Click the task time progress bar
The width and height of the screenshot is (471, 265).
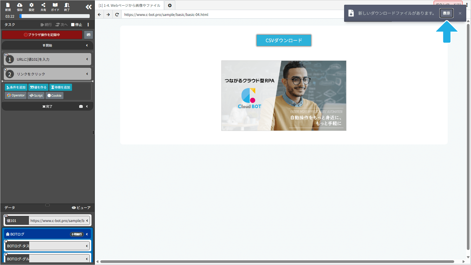[x=55, y=16]
